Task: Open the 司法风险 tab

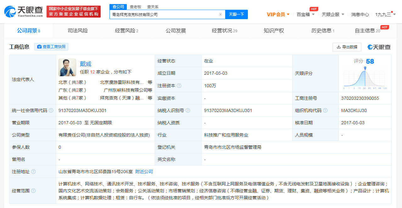Action: click(x=78, y=31)
